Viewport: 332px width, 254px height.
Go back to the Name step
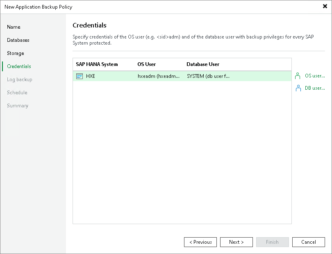click(14, 27)
